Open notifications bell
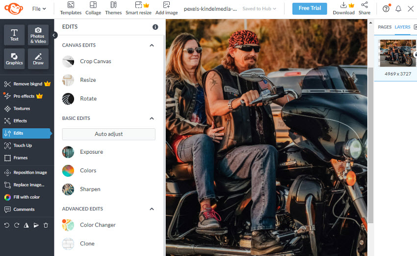 (398, 9)
